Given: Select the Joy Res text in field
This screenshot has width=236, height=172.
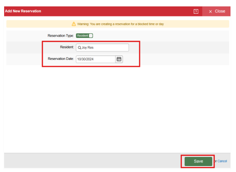Looking at the screenshot, I should [x=87, y=48].
